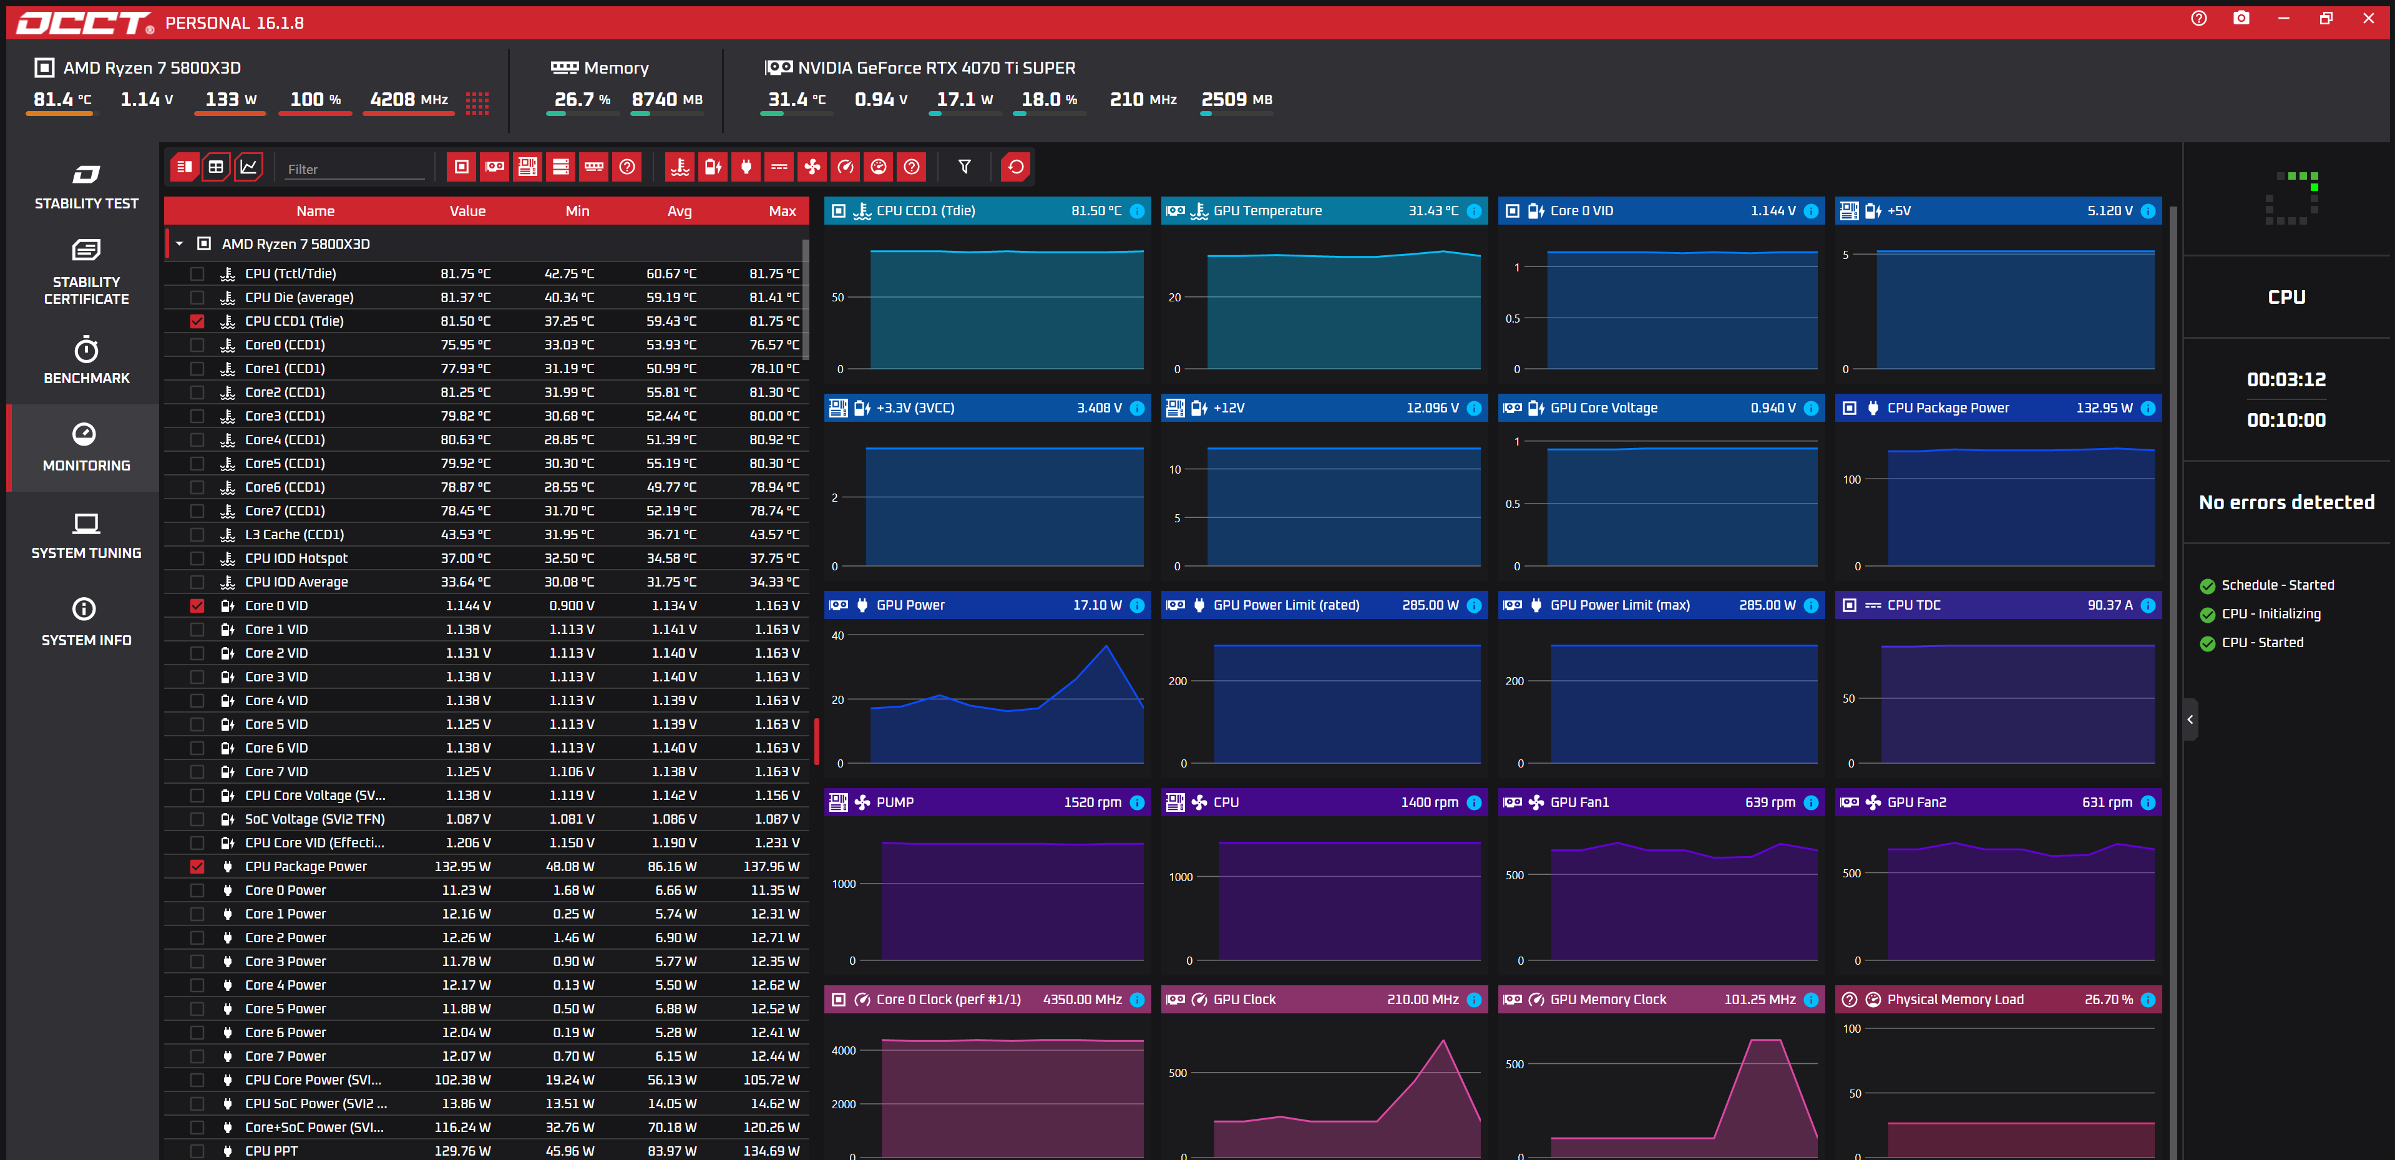Click the sensor table vertical scrollbar

pos(805,300)
